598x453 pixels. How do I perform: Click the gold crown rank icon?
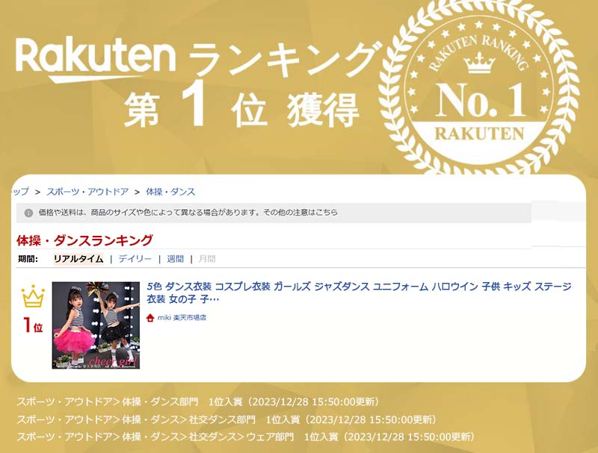(33, 296)
